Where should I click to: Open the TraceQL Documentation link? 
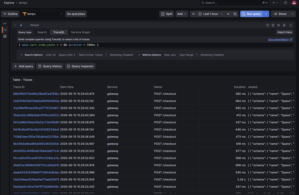(x=280, y=39)
